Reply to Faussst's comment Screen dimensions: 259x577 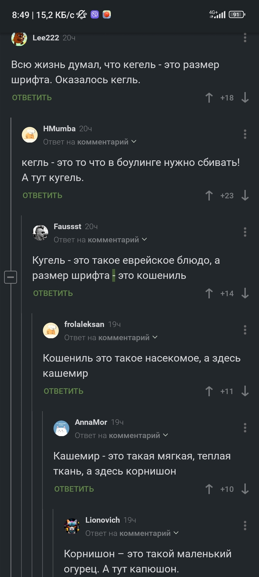point(53,294)
